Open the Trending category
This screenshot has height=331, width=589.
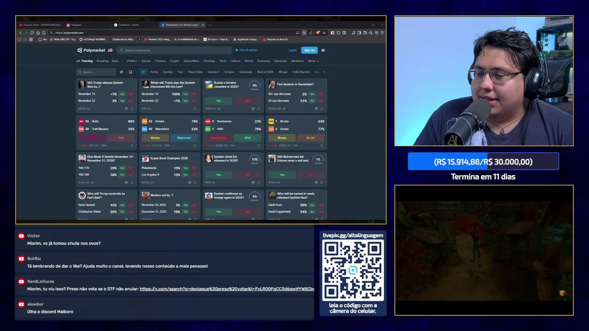[x=85, y=61]
